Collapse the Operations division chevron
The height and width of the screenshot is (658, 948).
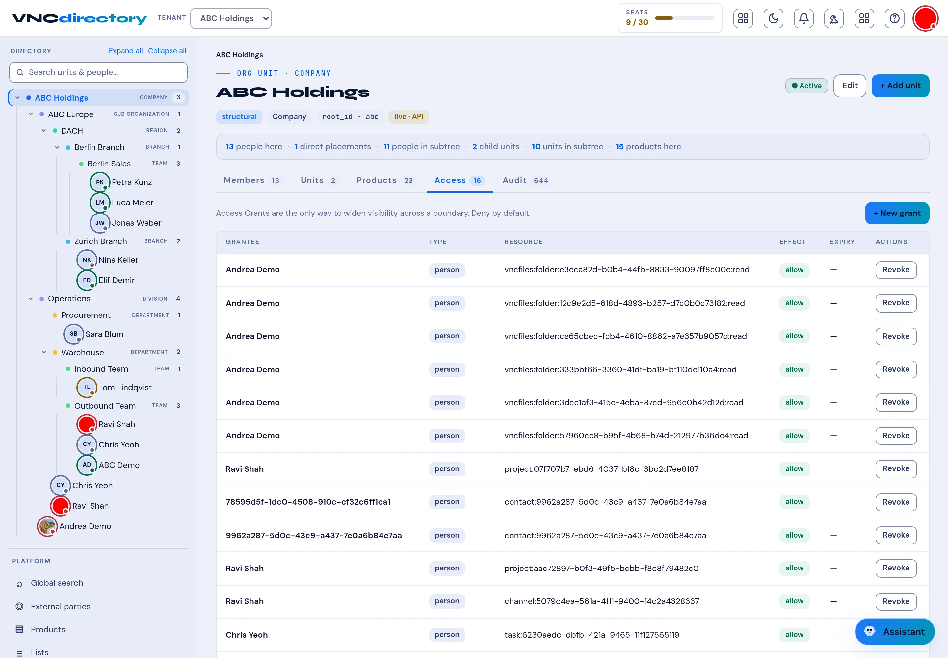coord(31,298)
